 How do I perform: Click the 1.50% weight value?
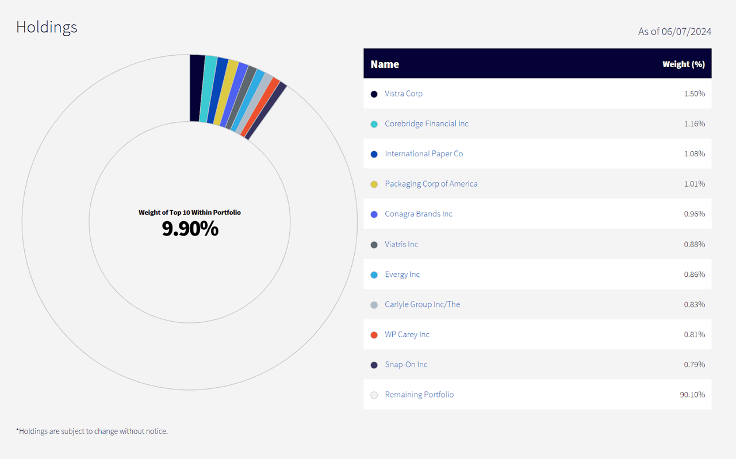coord(694,94)
